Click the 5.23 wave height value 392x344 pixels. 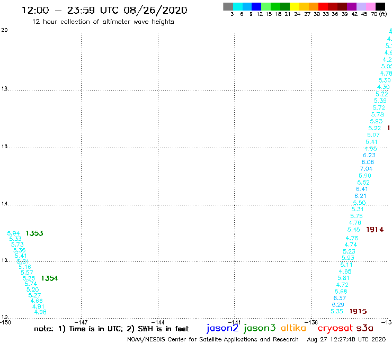pyautogui.click(x=349, y=251)
